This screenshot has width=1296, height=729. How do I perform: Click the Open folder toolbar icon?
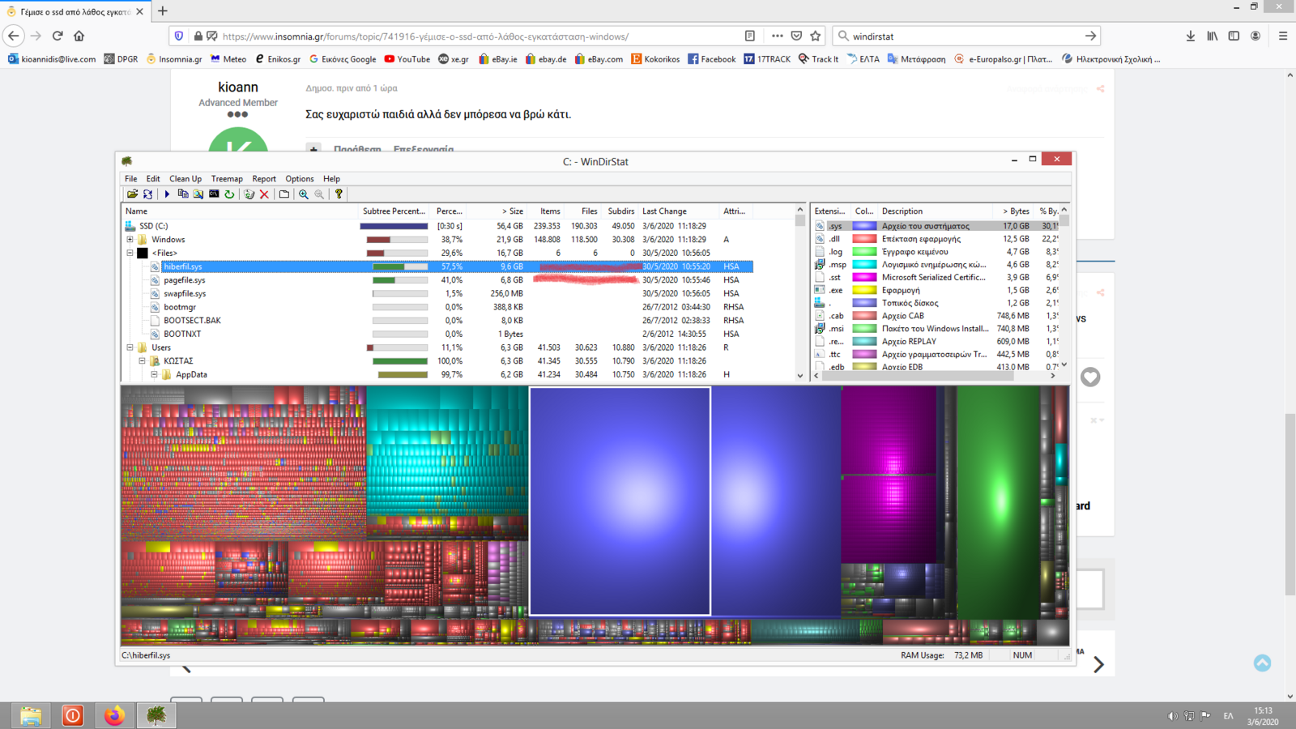[132, 194]
